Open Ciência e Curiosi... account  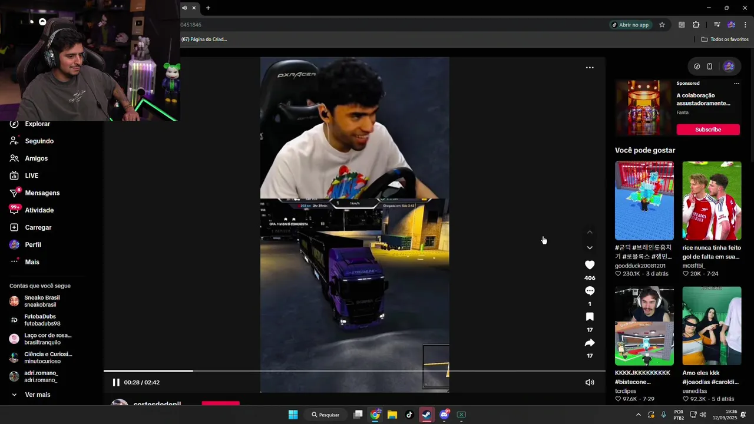click(41, 357)
